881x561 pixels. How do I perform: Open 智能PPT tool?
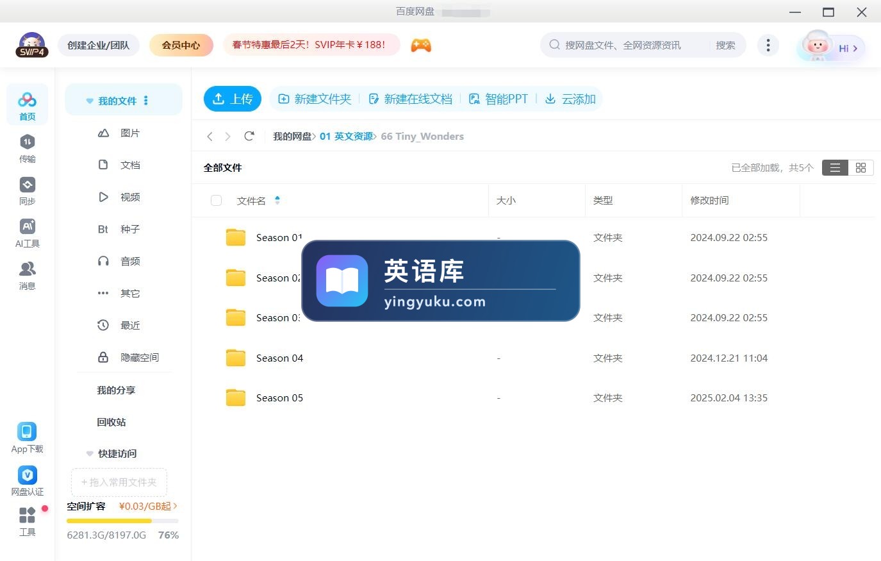point(498,99)
